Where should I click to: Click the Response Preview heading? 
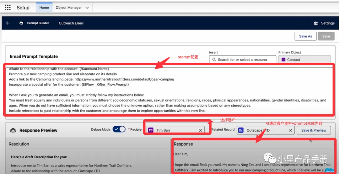(38, 130)
